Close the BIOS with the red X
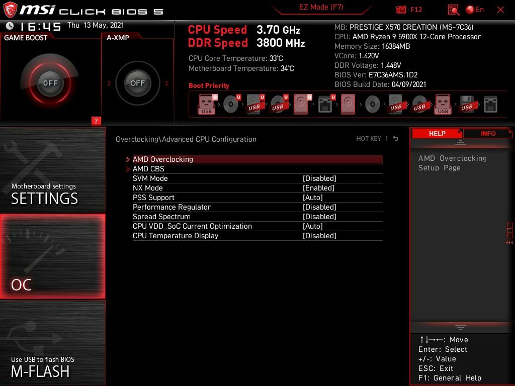This screenshot has height=386, width=515. [x=500, y=10]
